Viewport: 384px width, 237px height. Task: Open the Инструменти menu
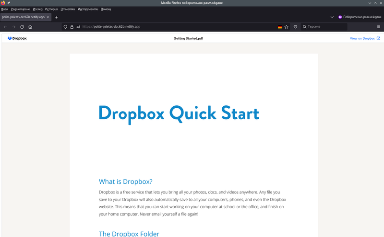(88, 9)
